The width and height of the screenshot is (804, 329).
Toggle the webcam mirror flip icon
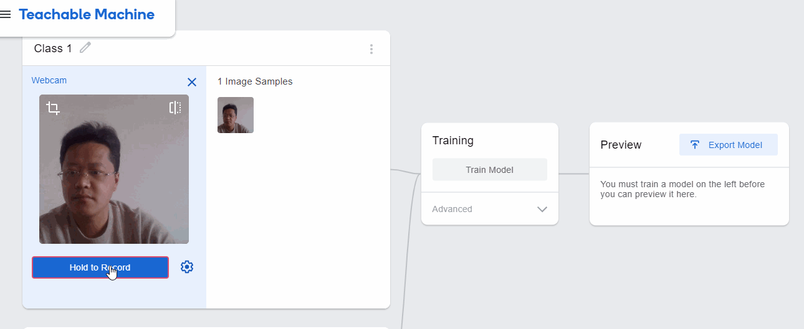click(x=175, y=108)
